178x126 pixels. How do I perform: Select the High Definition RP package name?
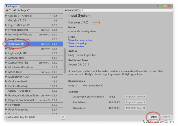point(19,25)
